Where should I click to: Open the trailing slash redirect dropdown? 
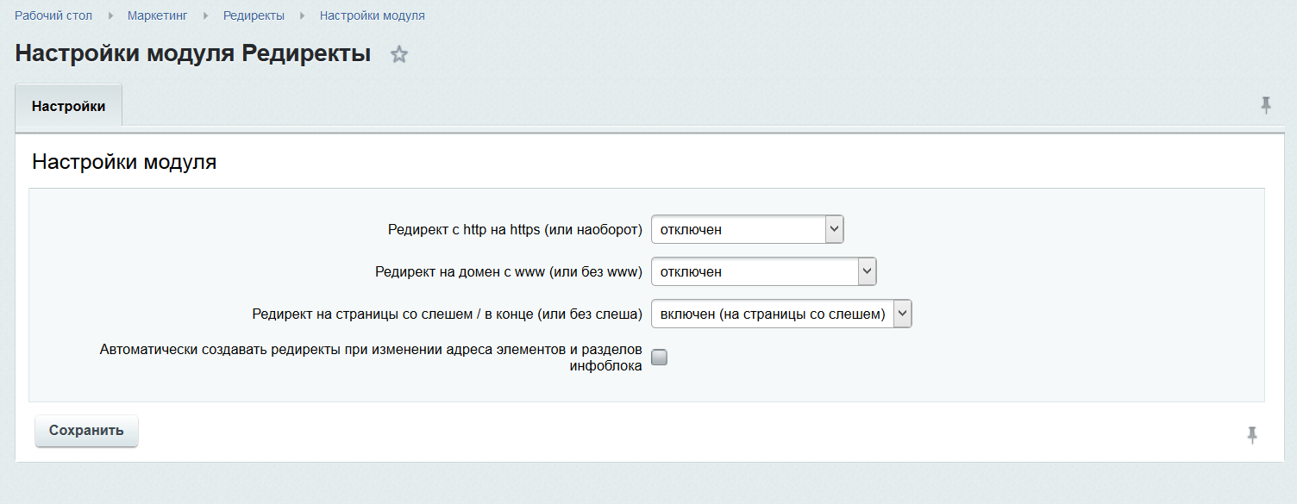point(780,314)
